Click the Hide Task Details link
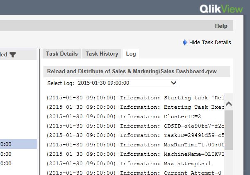250x175 pixels. (x=210, y=43)
